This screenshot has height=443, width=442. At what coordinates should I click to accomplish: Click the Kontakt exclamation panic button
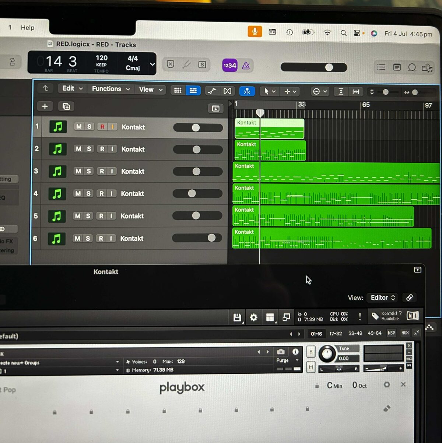click(360, 316)
